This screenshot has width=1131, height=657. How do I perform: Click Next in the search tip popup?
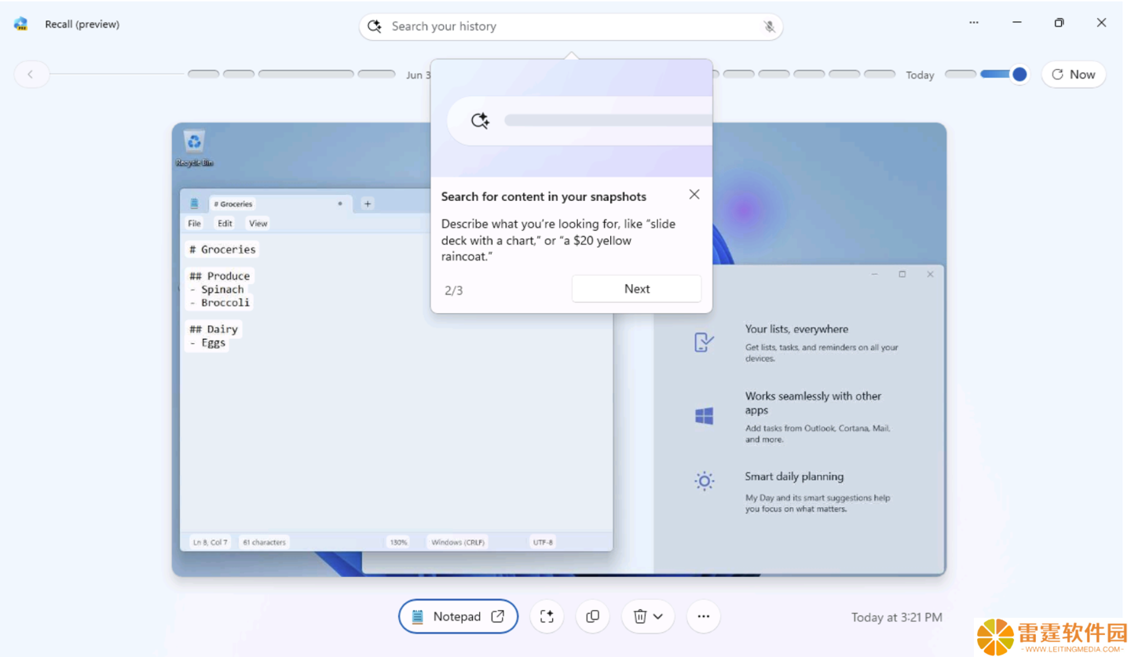(x=636, y=289)
